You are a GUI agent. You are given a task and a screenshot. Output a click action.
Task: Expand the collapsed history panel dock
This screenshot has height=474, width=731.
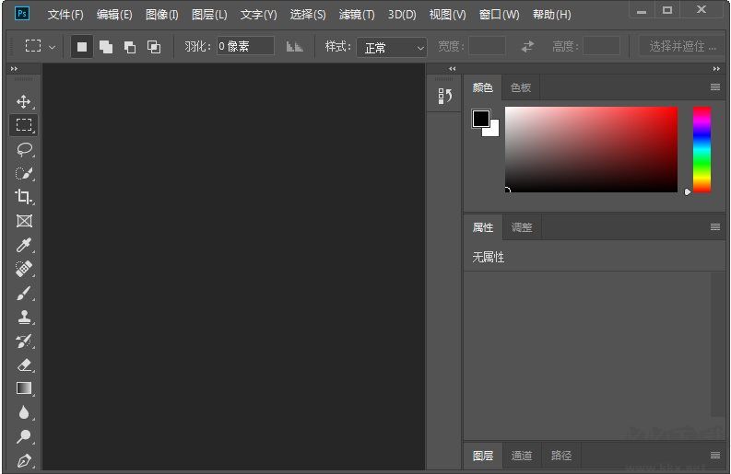click(x=453, y=69)
